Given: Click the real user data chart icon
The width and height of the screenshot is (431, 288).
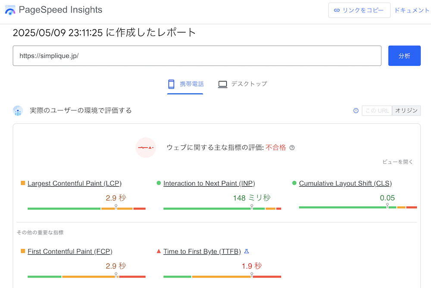Looking at the screenshot, I should pos(18,110).
